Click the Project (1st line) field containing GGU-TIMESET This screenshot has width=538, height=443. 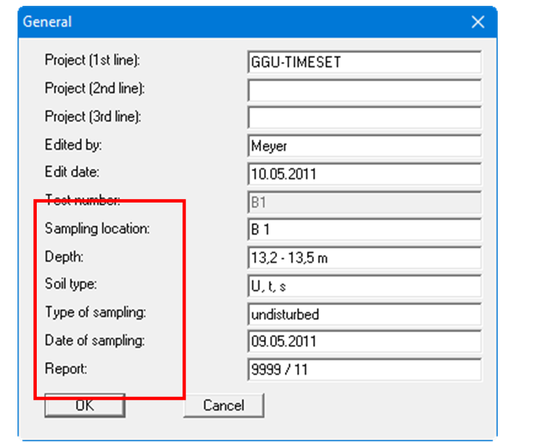pyautogui.click(x=364, y=62)
